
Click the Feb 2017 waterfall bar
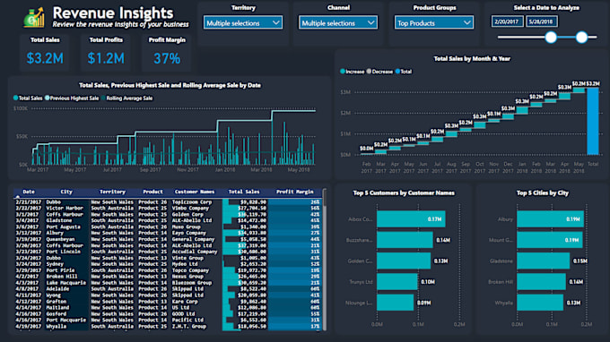(x=367, y=154)
